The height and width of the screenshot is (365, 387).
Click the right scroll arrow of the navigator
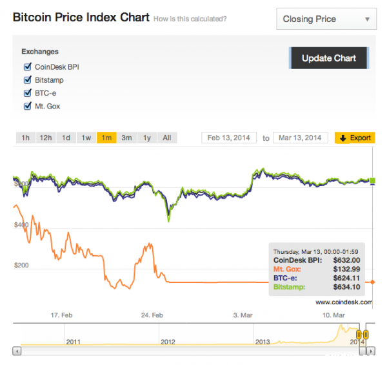click(370, 352)
